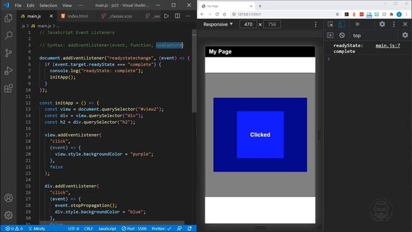
Task: Open DevTools customize menu
Action: click(x=393, y=24)
